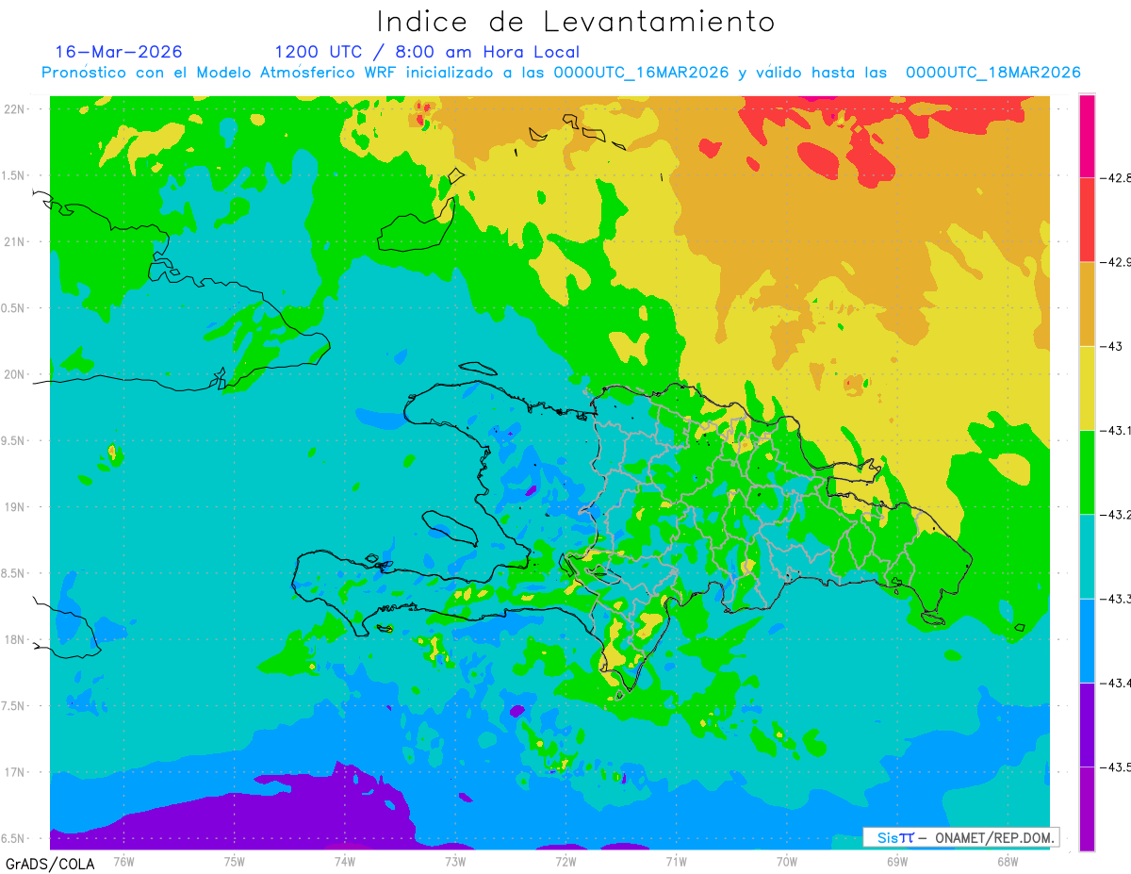Click the teal swatch in the legend bar
The height and width of the screenshot is (874, 1131).
[x=1087, y=556]
